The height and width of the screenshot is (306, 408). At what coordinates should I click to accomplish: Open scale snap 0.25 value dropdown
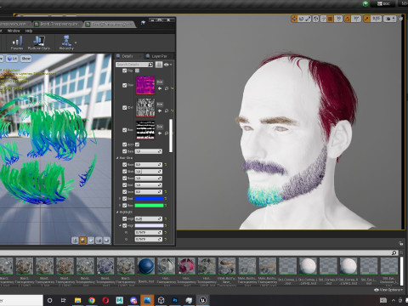coord(376,19)
